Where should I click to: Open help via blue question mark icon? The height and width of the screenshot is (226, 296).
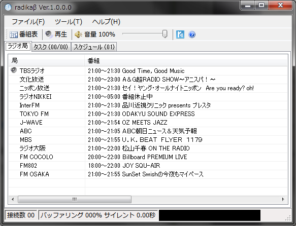[192, 34]
